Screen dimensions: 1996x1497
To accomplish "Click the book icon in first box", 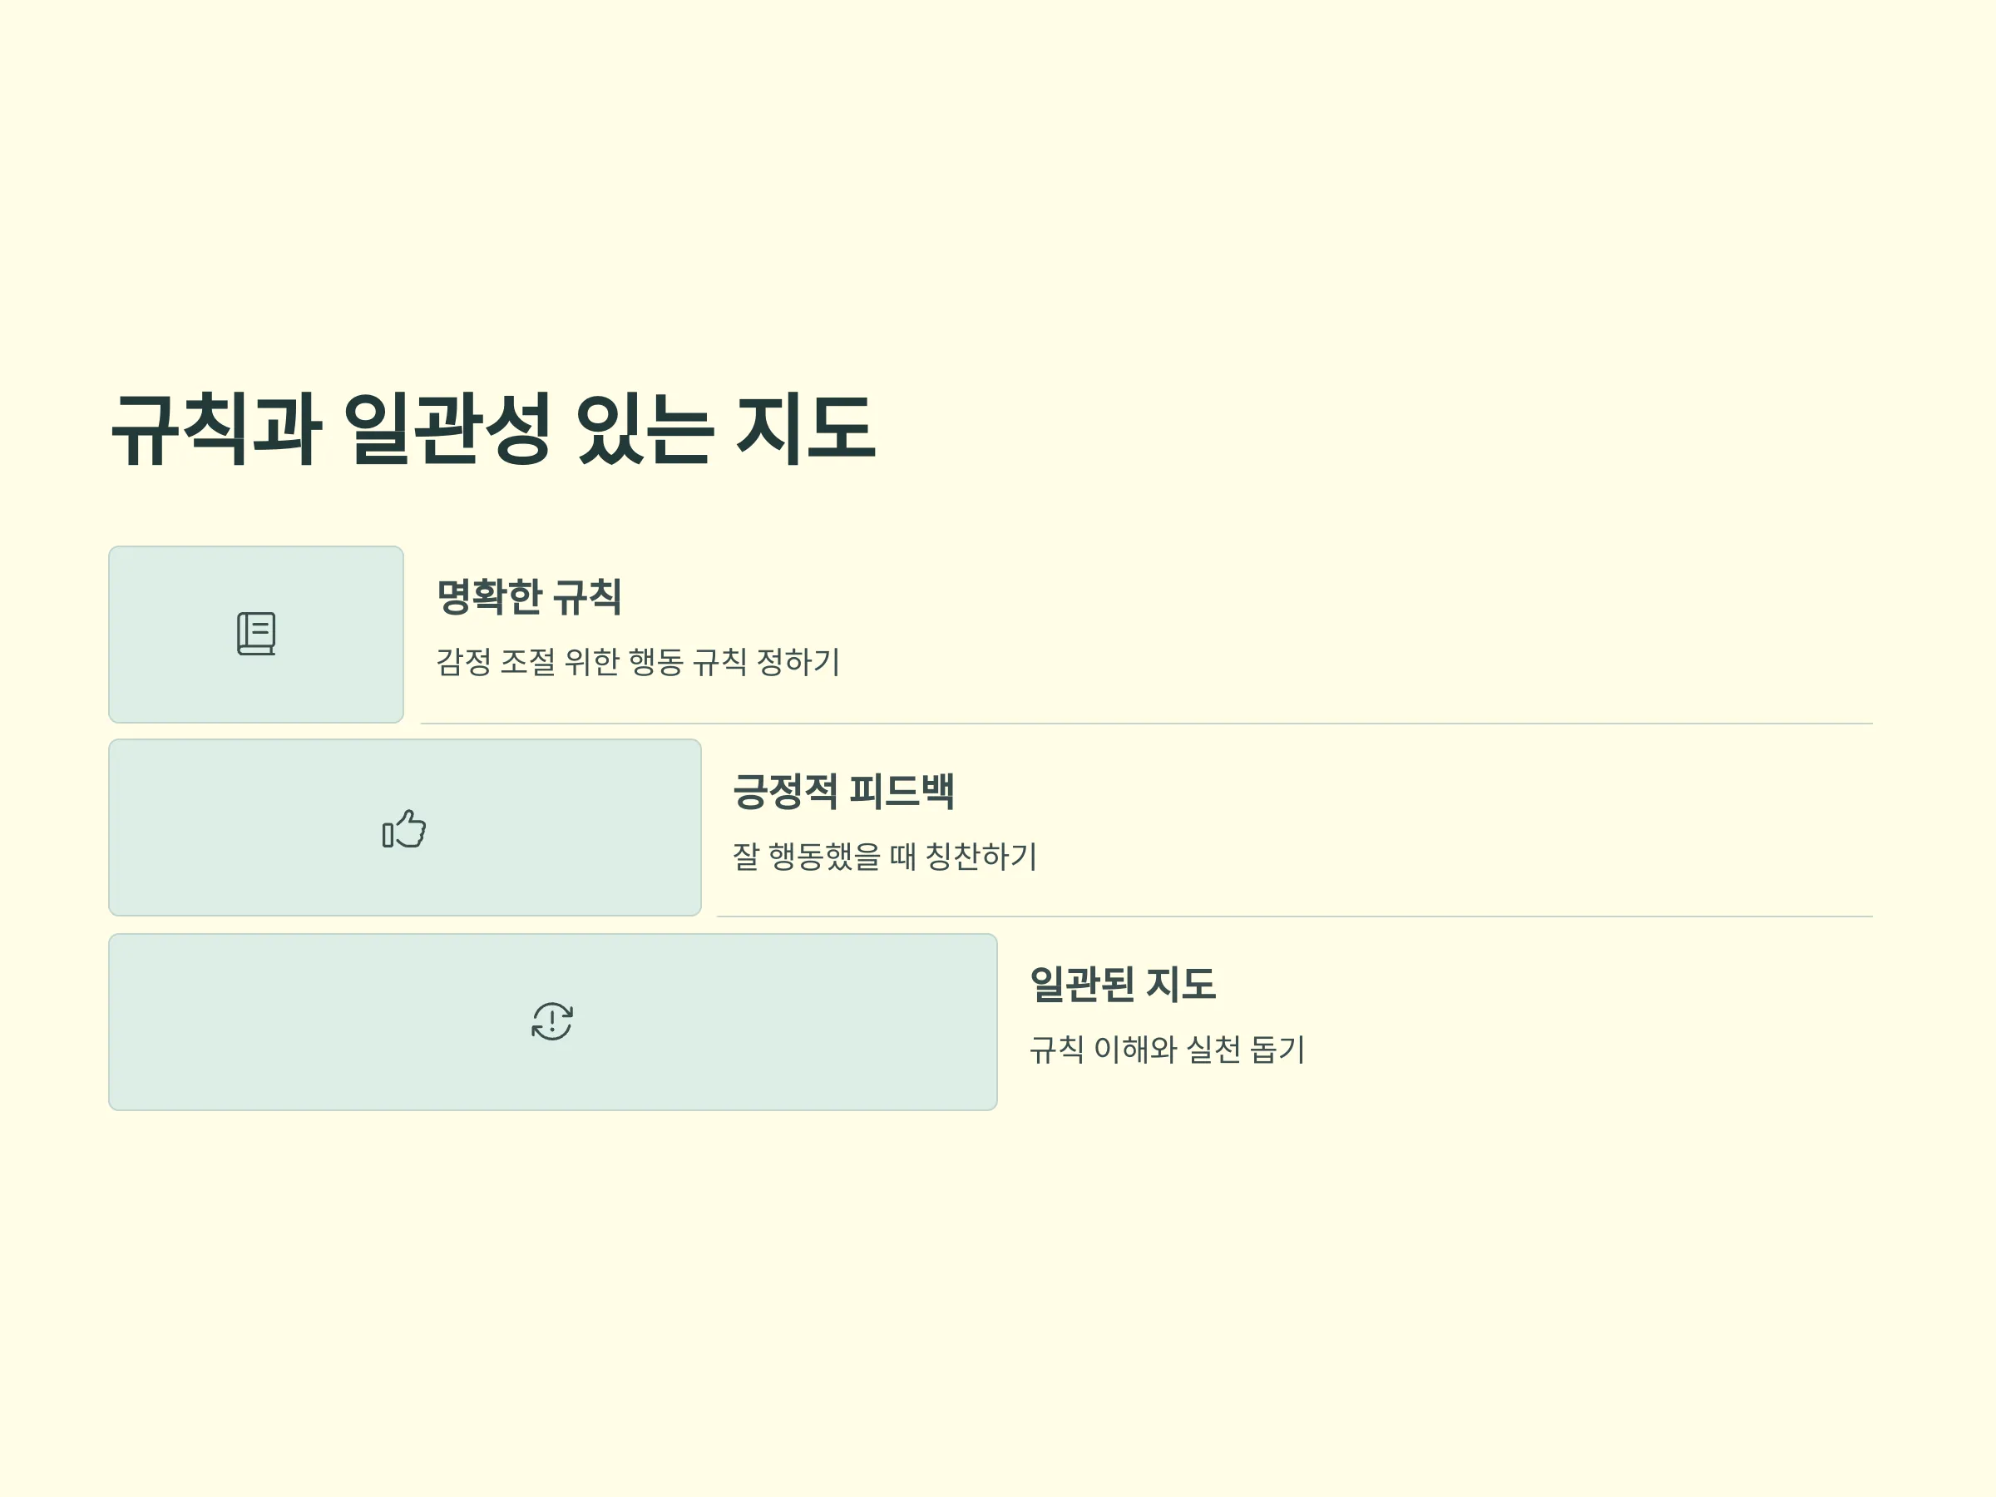I will pyautogui.click(x=256, y=634).
